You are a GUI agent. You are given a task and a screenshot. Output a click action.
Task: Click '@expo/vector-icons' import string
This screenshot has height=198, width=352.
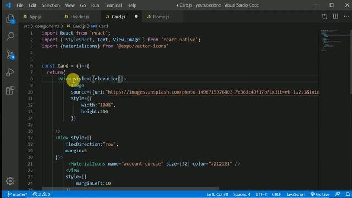142,46
